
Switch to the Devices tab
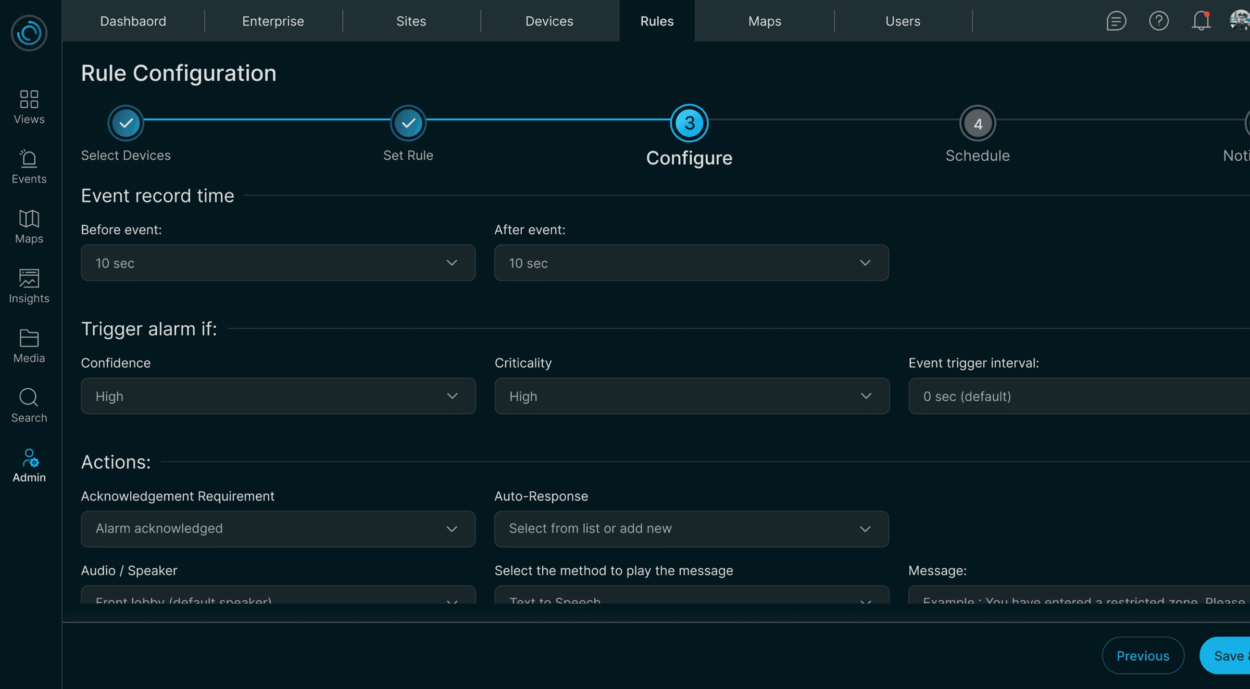coord(549,21)
